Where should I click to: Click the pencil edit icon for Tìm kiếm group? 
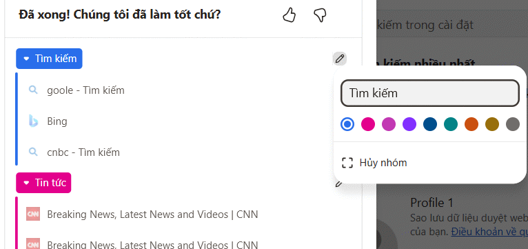pos(340,59)
